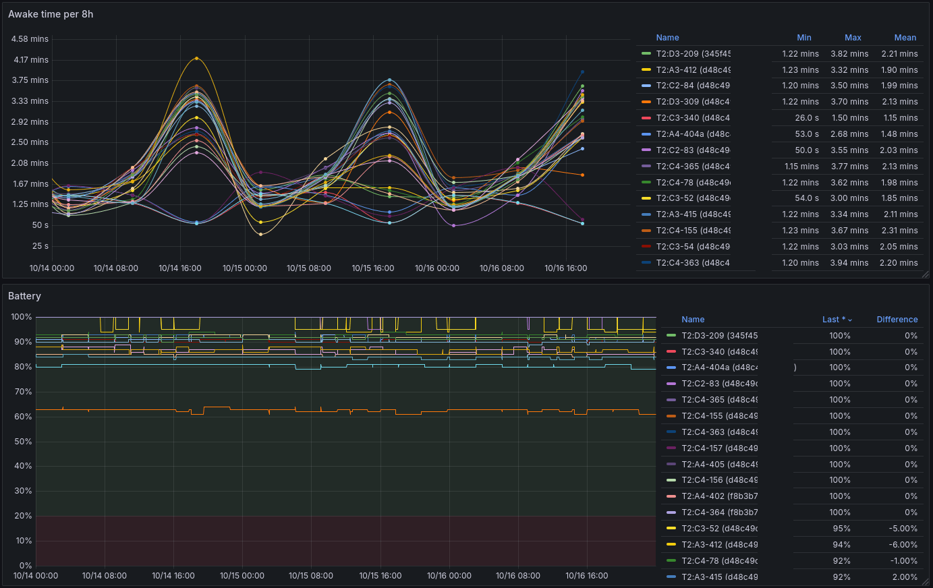
Task: Sort Awake time legend by Min column
Action: click(x=803, y=38)
